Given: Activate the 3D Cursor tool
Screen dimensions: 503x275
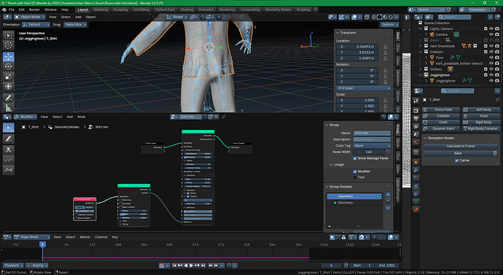Looking at the screenshot, I should tap(8, 45).
